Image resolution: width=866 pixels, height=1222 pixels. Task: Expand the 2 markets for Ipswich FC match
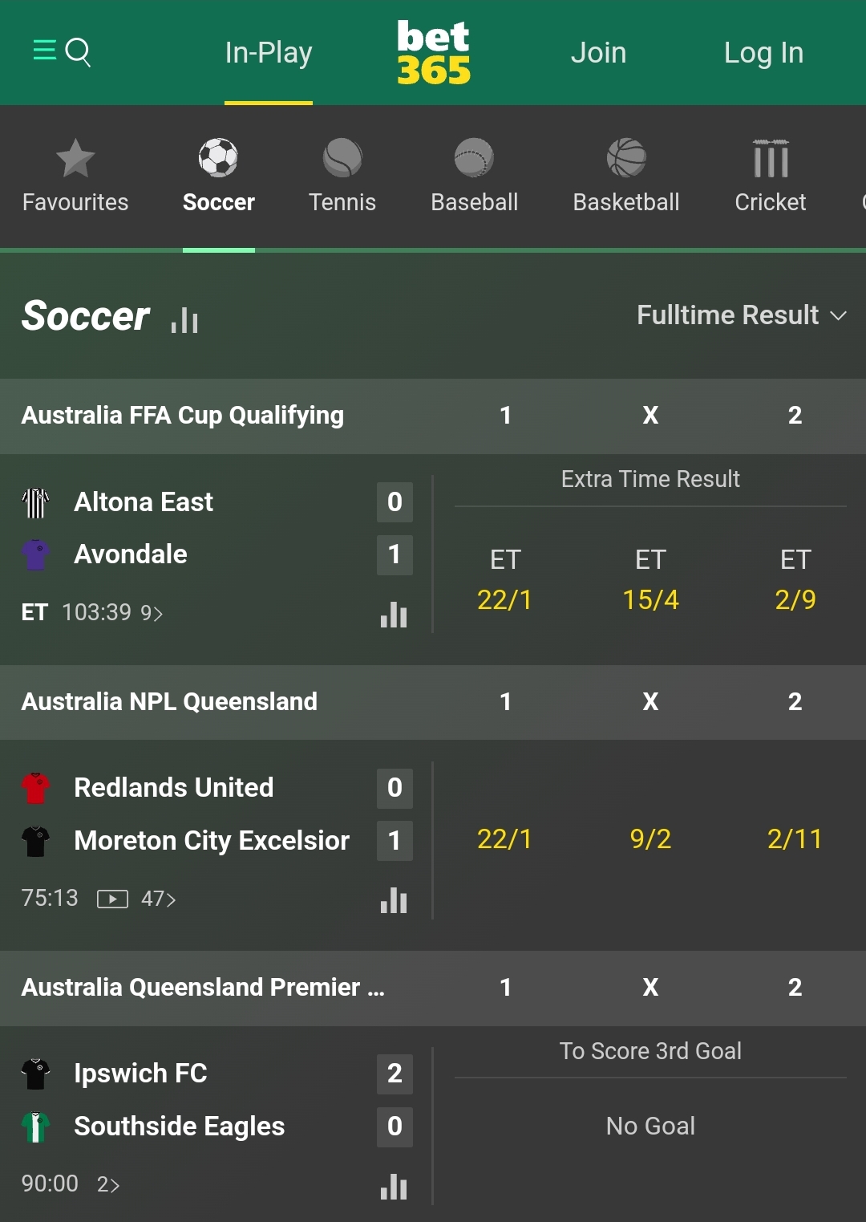107,1183
